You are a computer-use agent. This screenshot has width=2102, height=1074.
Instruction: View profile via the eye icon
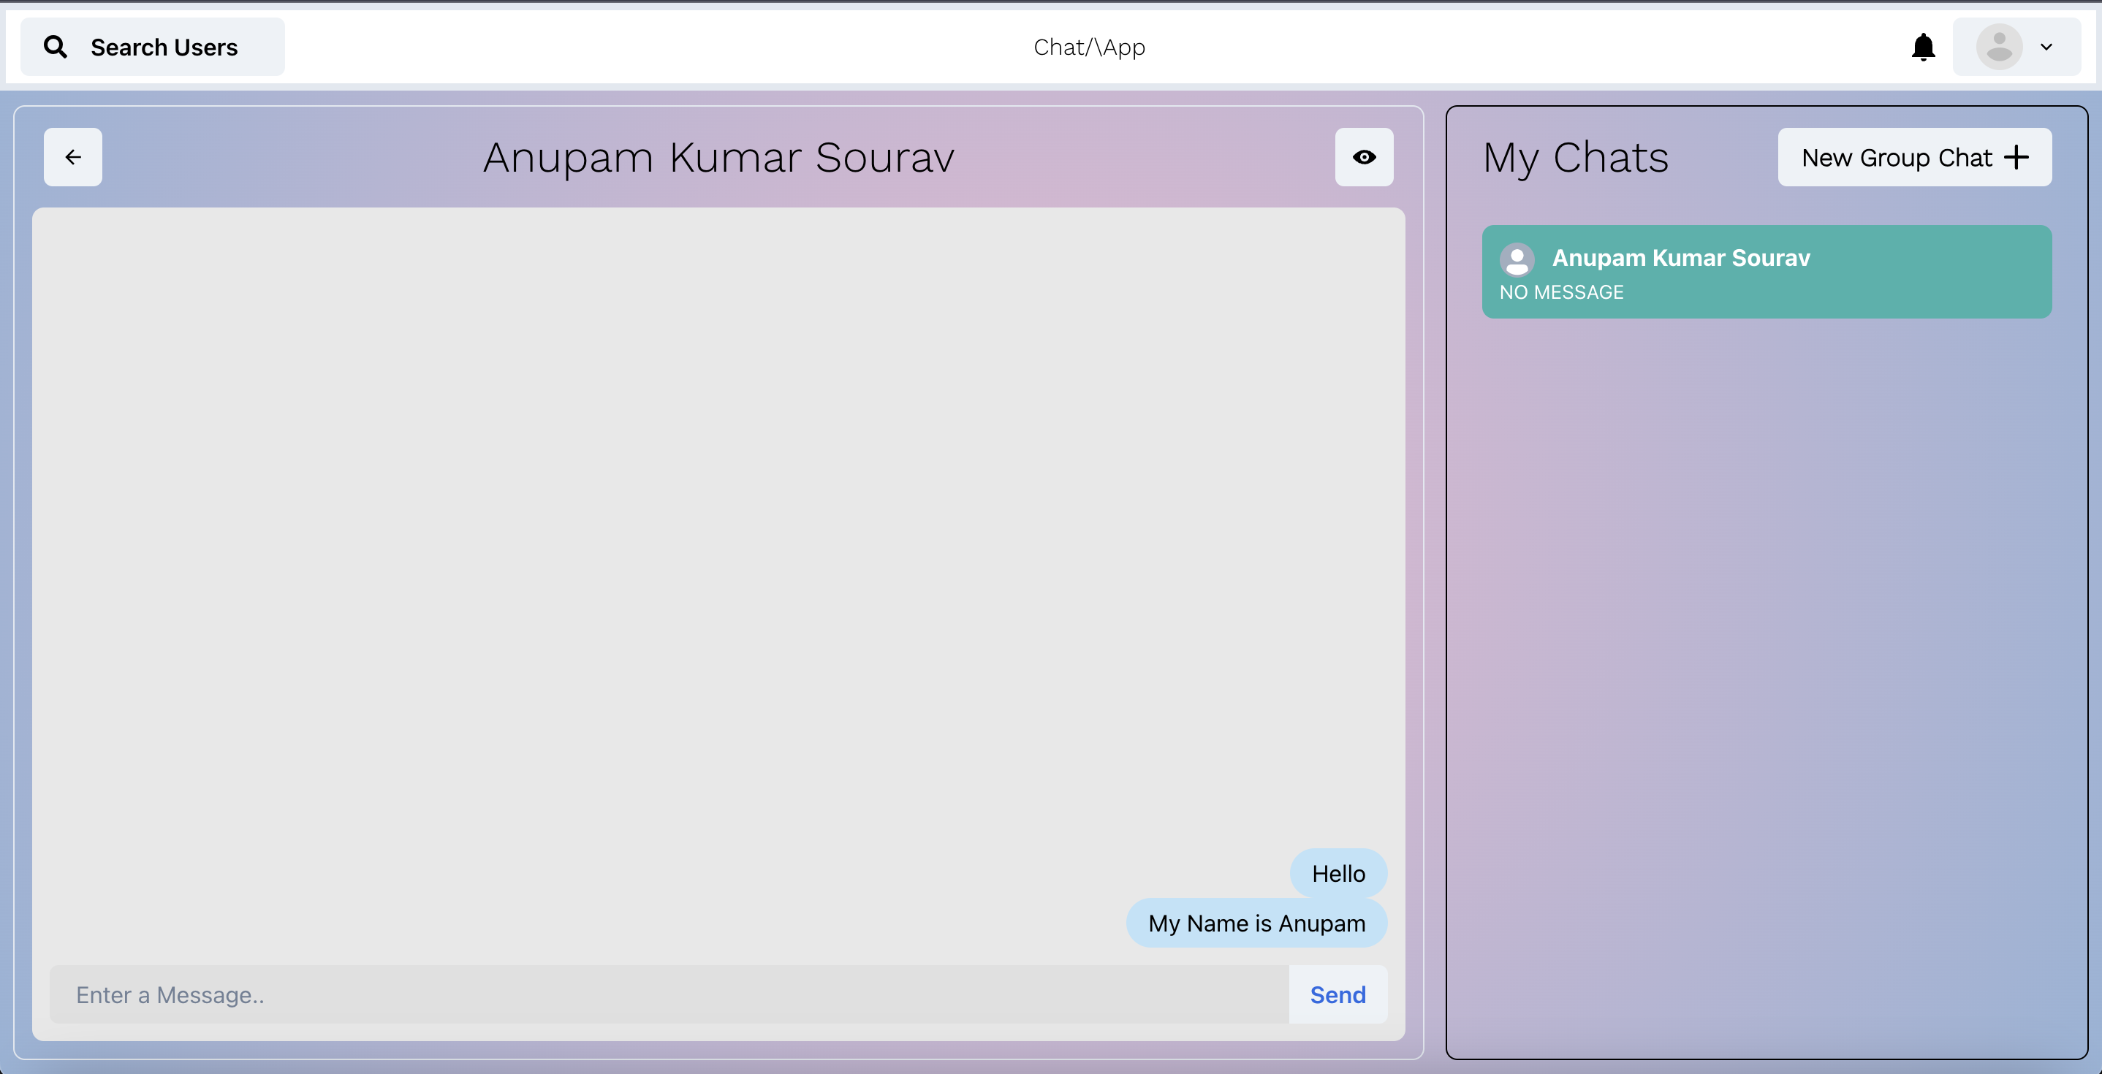[x=1364, y=156]
